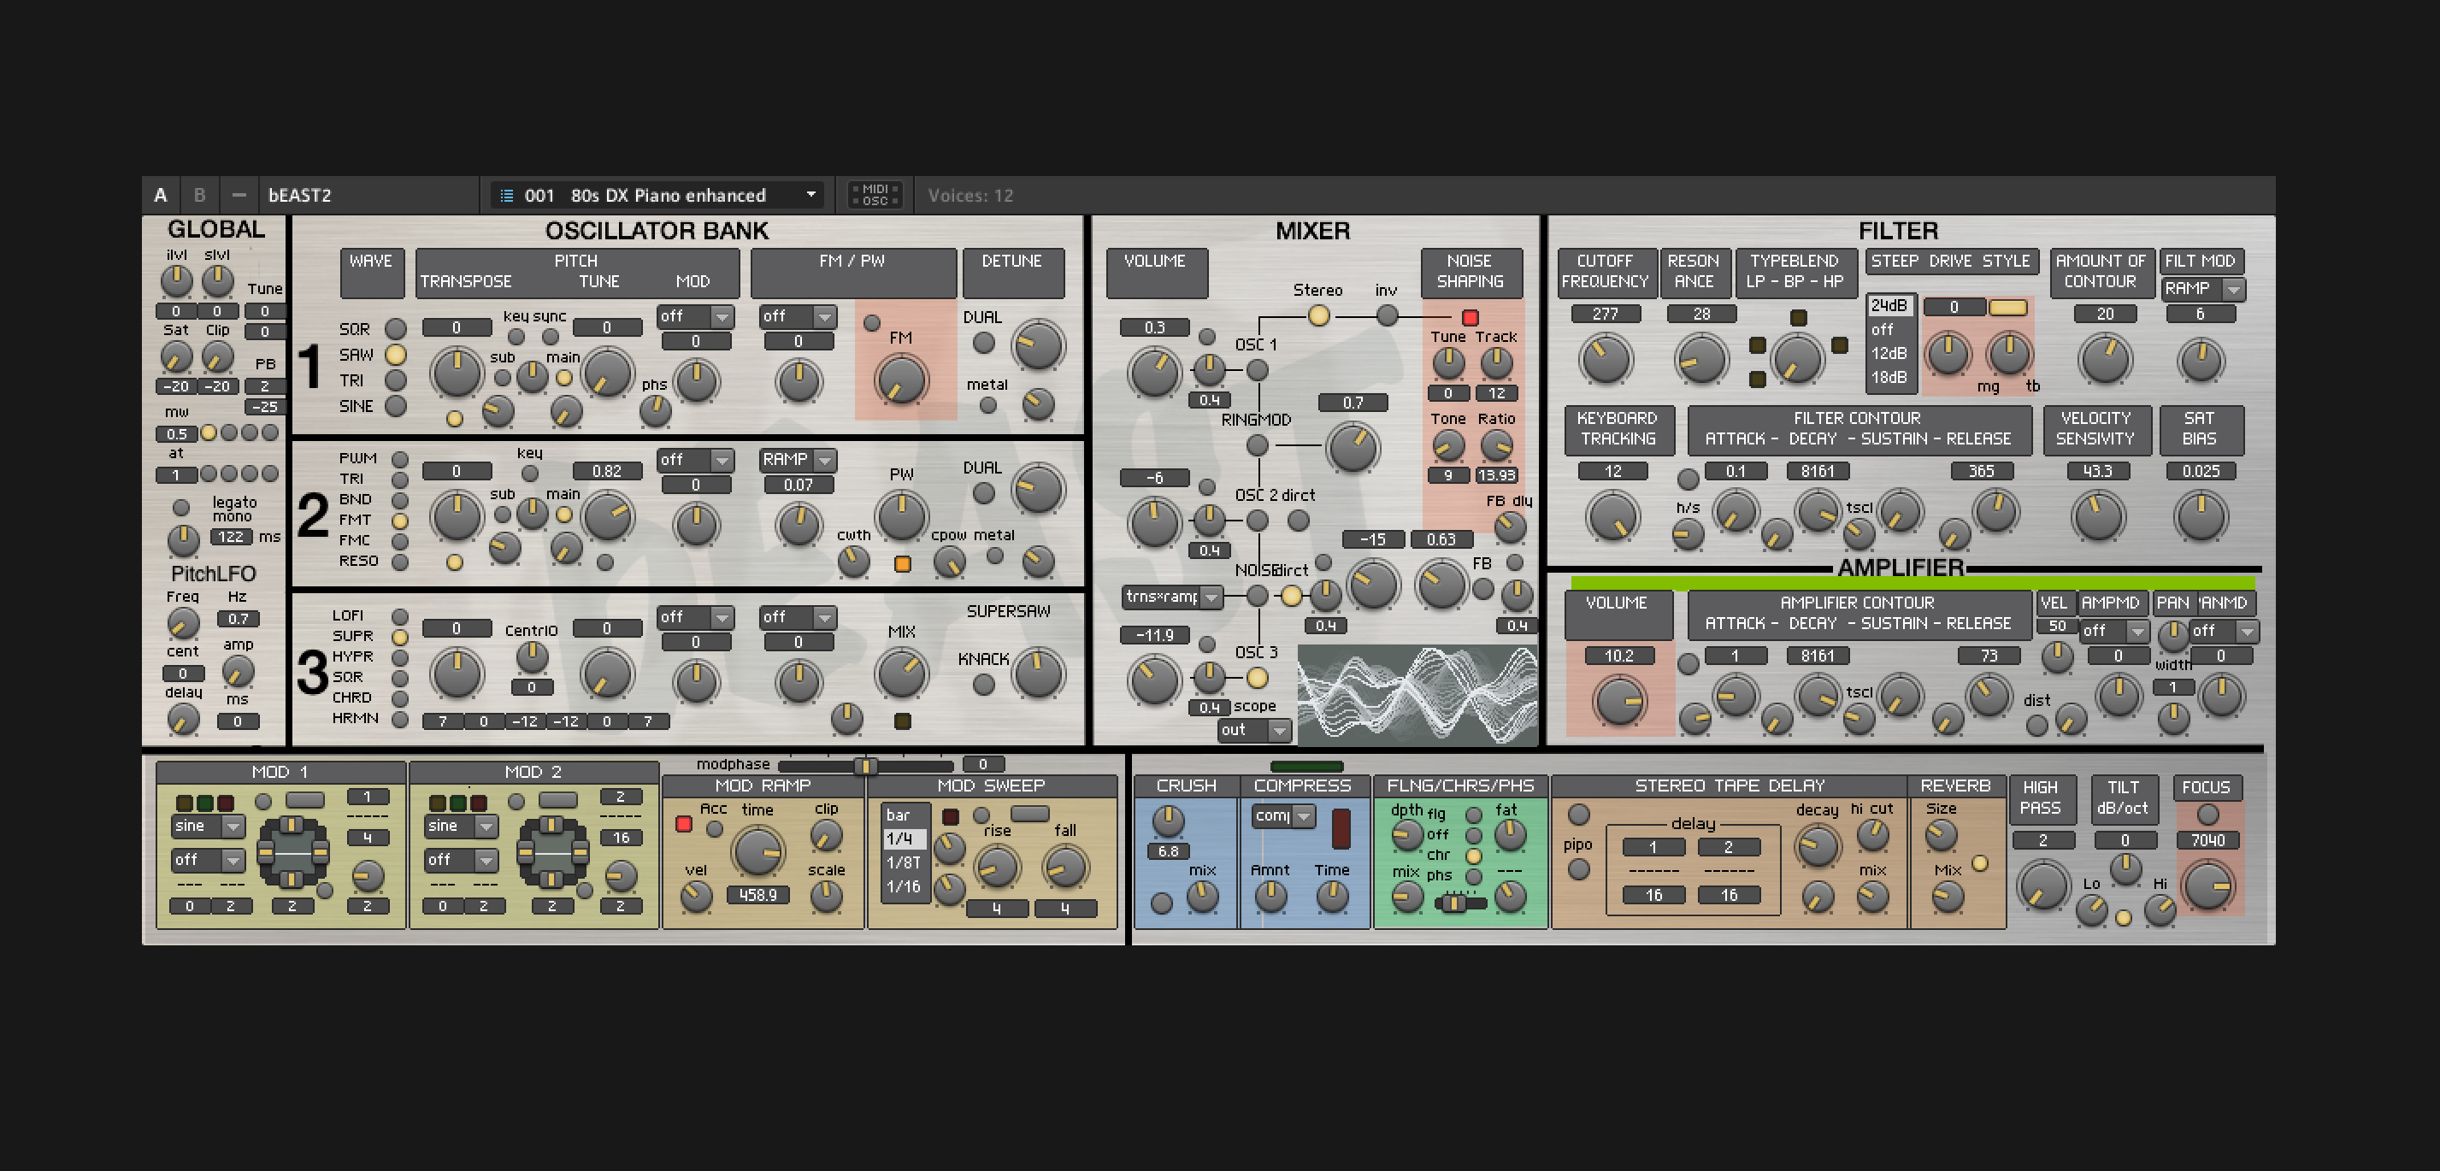Select SQR waveform for oscillator 1

tap(395, 328)
